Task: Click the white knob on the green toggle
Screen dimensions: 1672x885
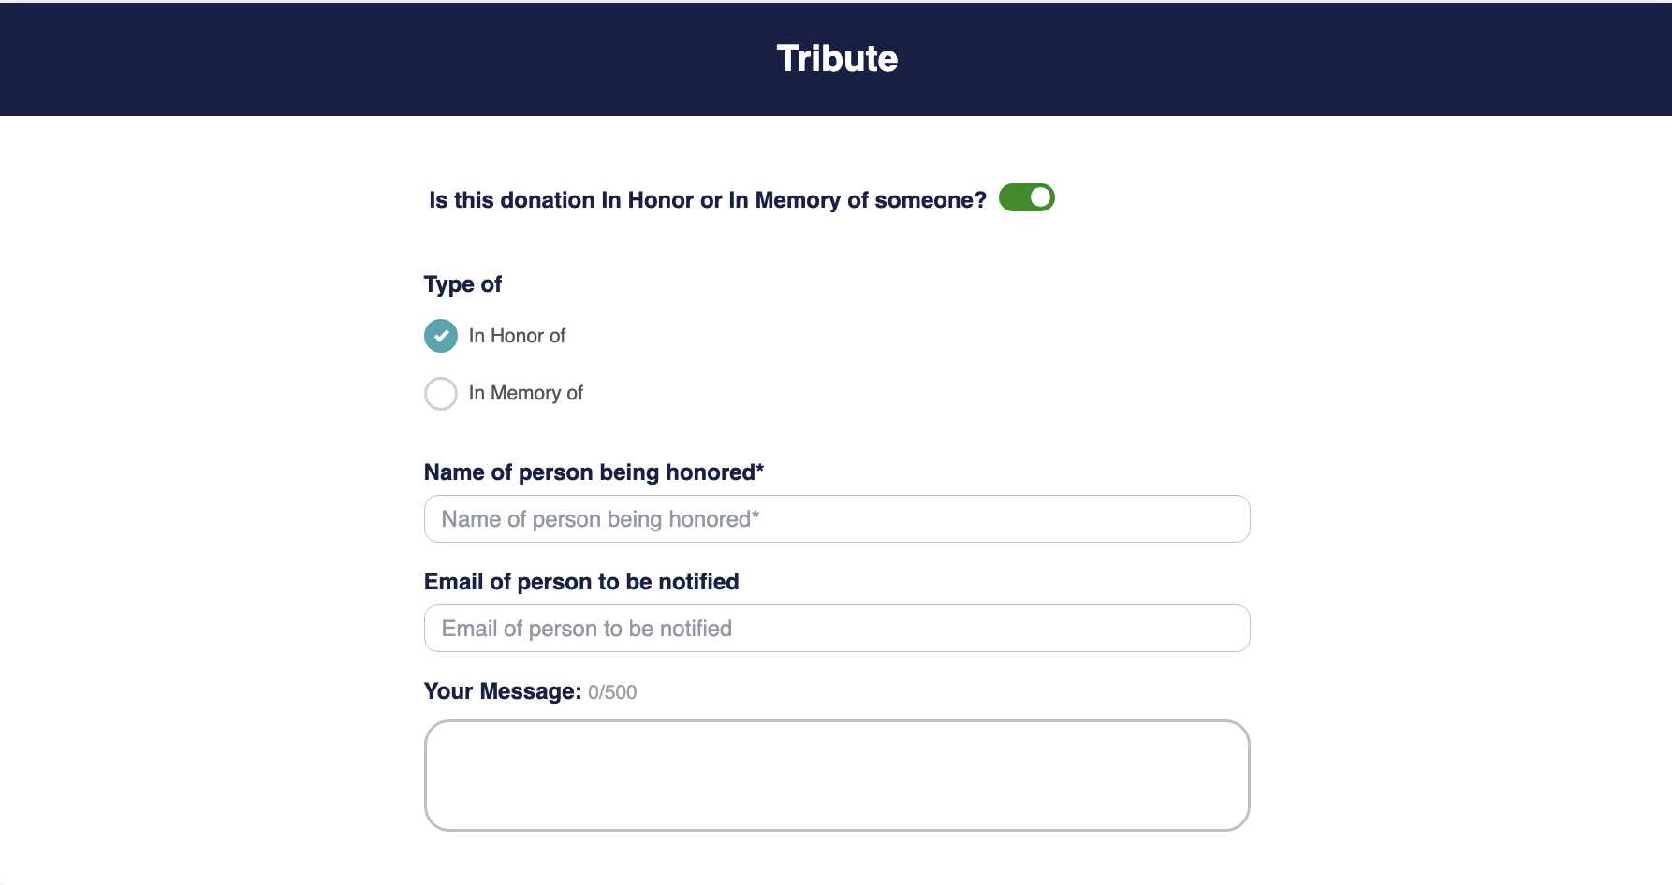Action: coord(1040,198)
